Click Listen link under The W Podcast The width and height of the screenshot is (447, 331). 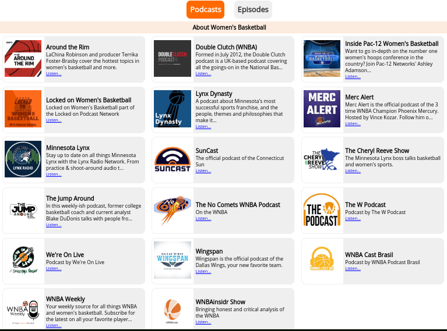353,219
